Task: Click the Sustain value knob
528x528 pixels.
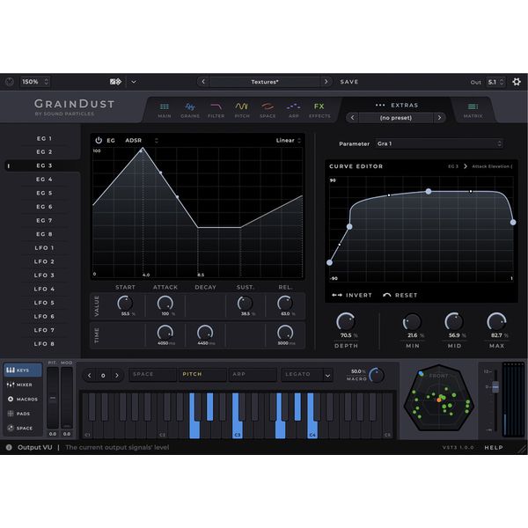Action: pos(245,303)
